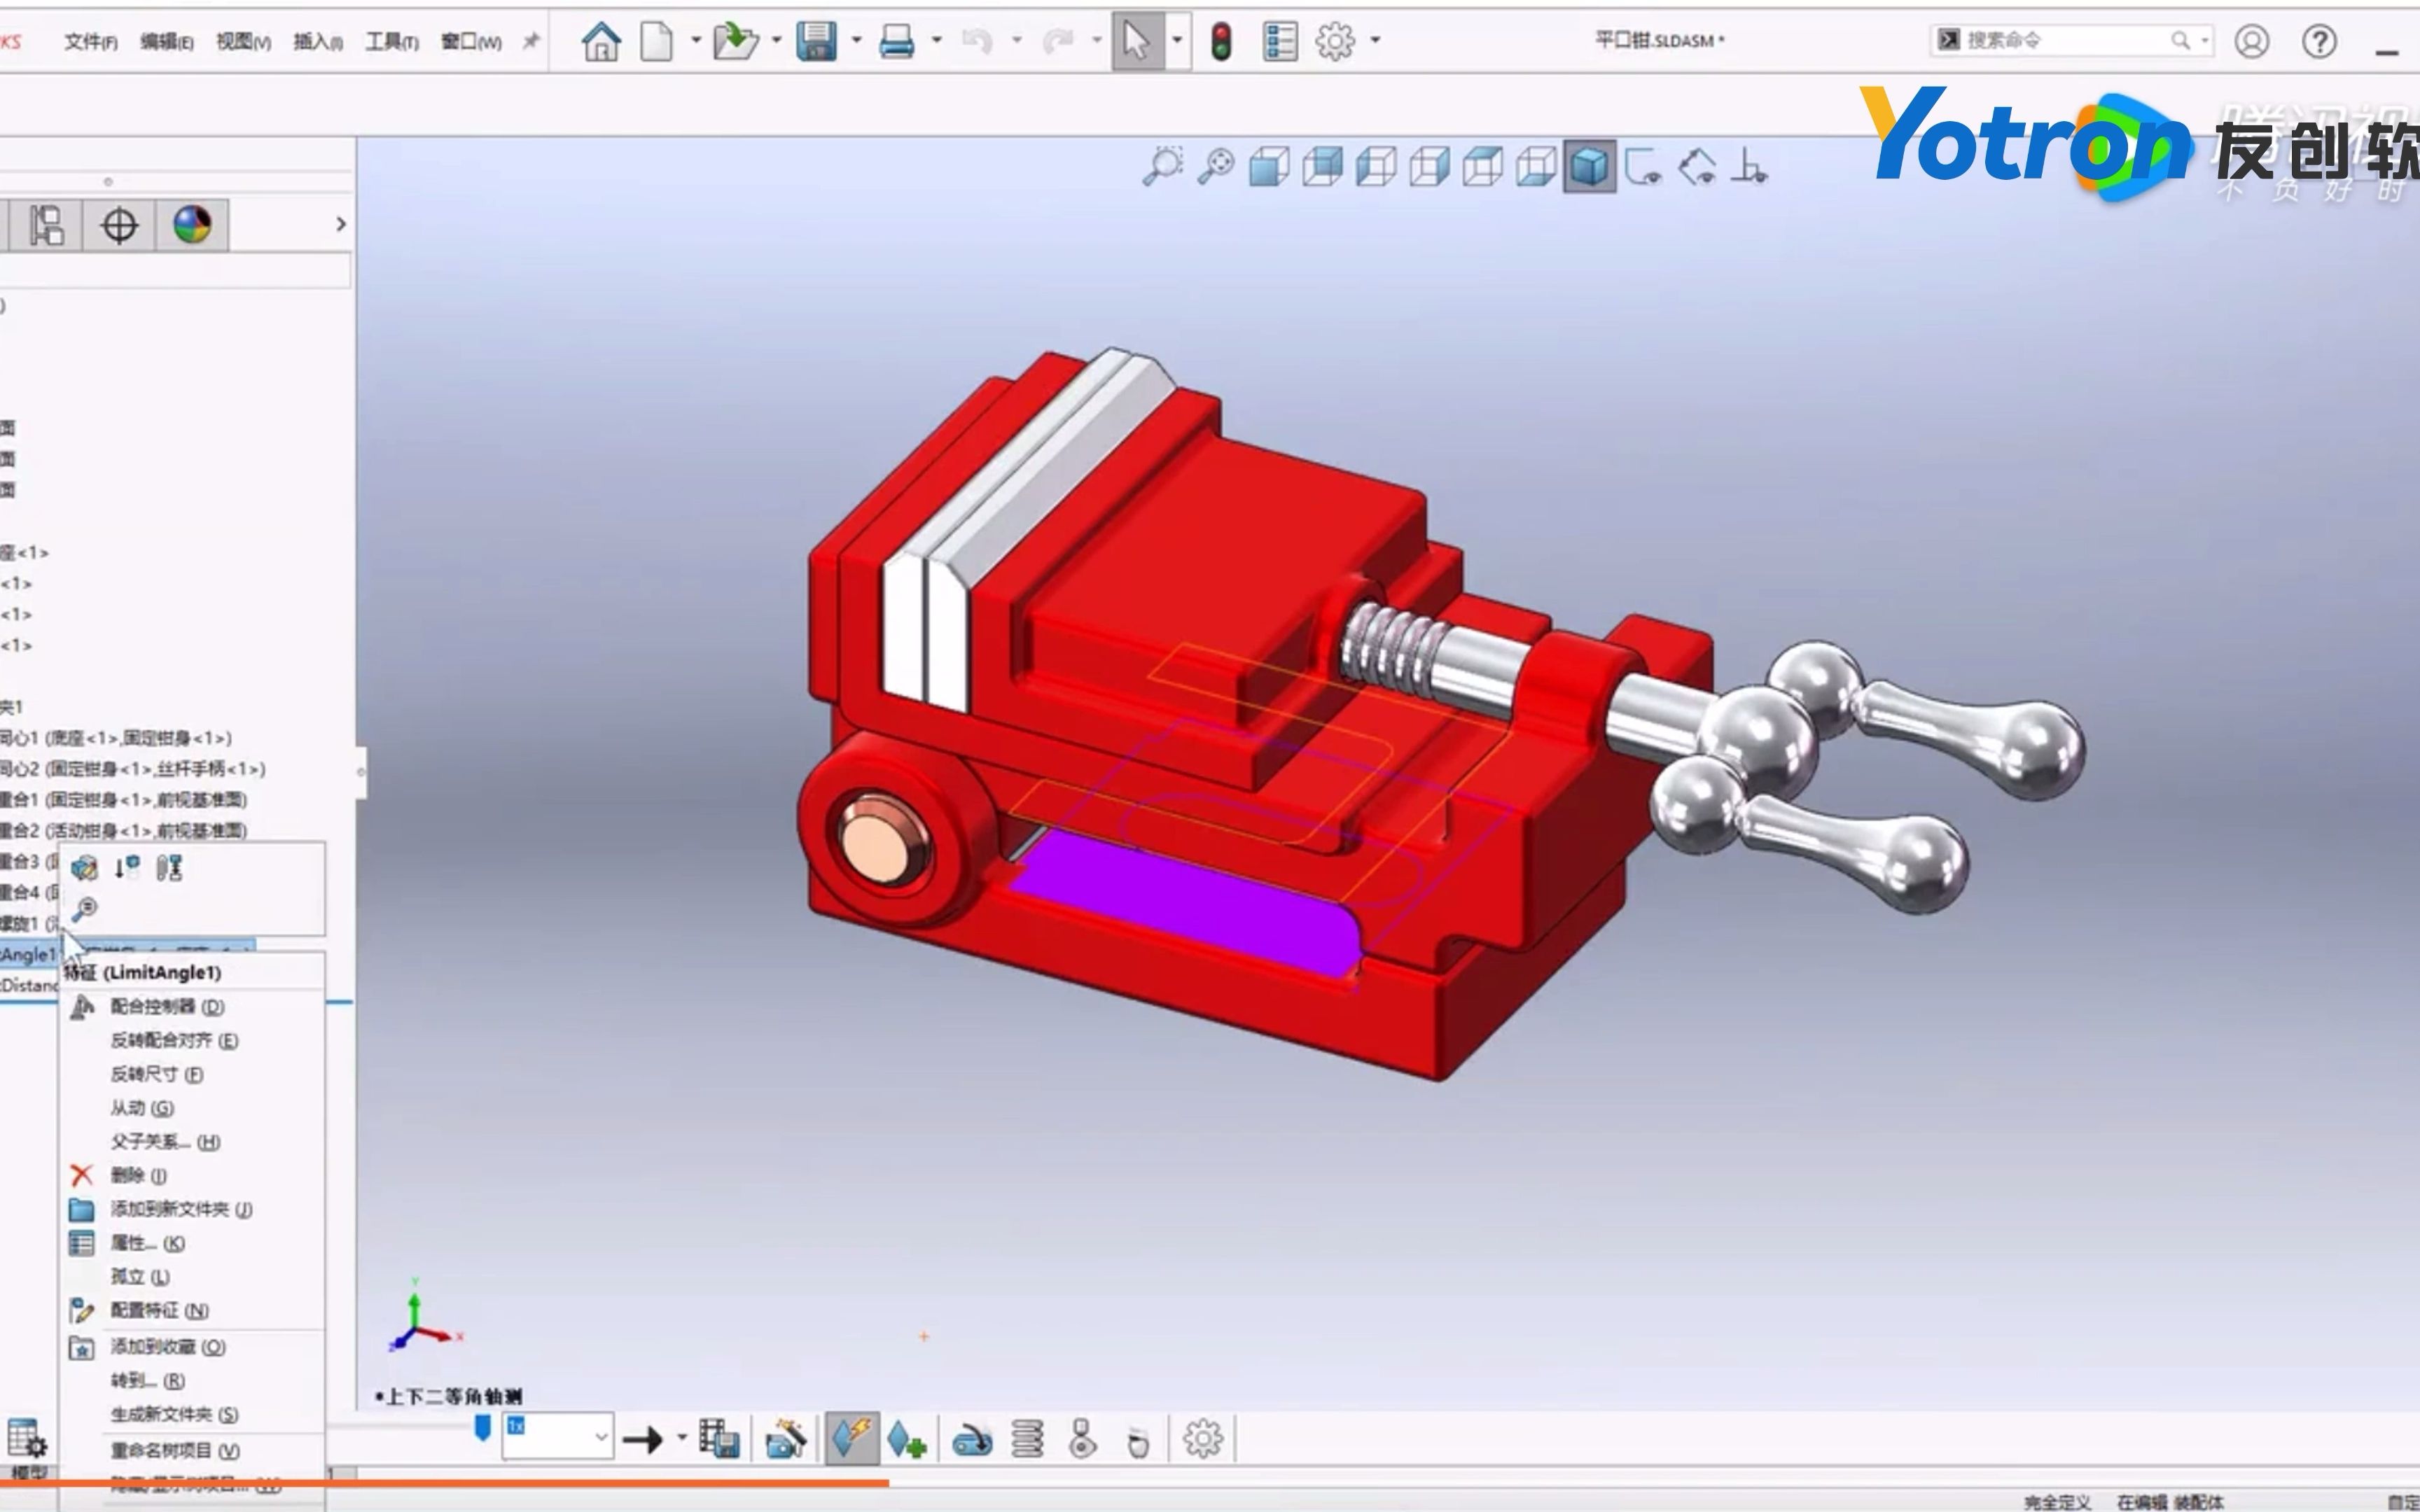The width and height of the screenshot is (2420, 1512).
Task: Select 反转配合对齐 context menu entry
Action: coord(174,1040)
